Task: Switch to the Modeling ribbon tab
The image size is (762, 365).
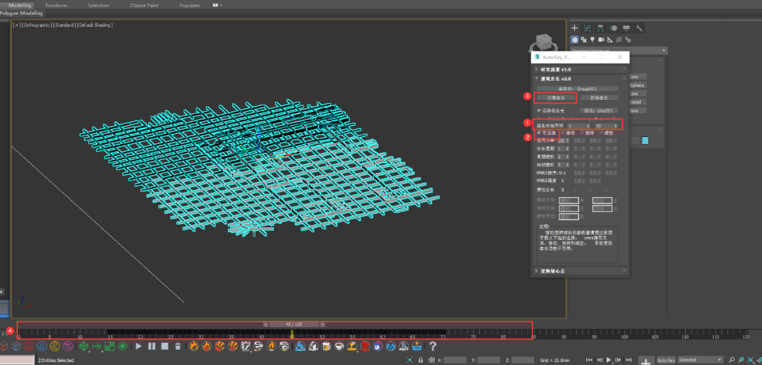Action: 20,5
